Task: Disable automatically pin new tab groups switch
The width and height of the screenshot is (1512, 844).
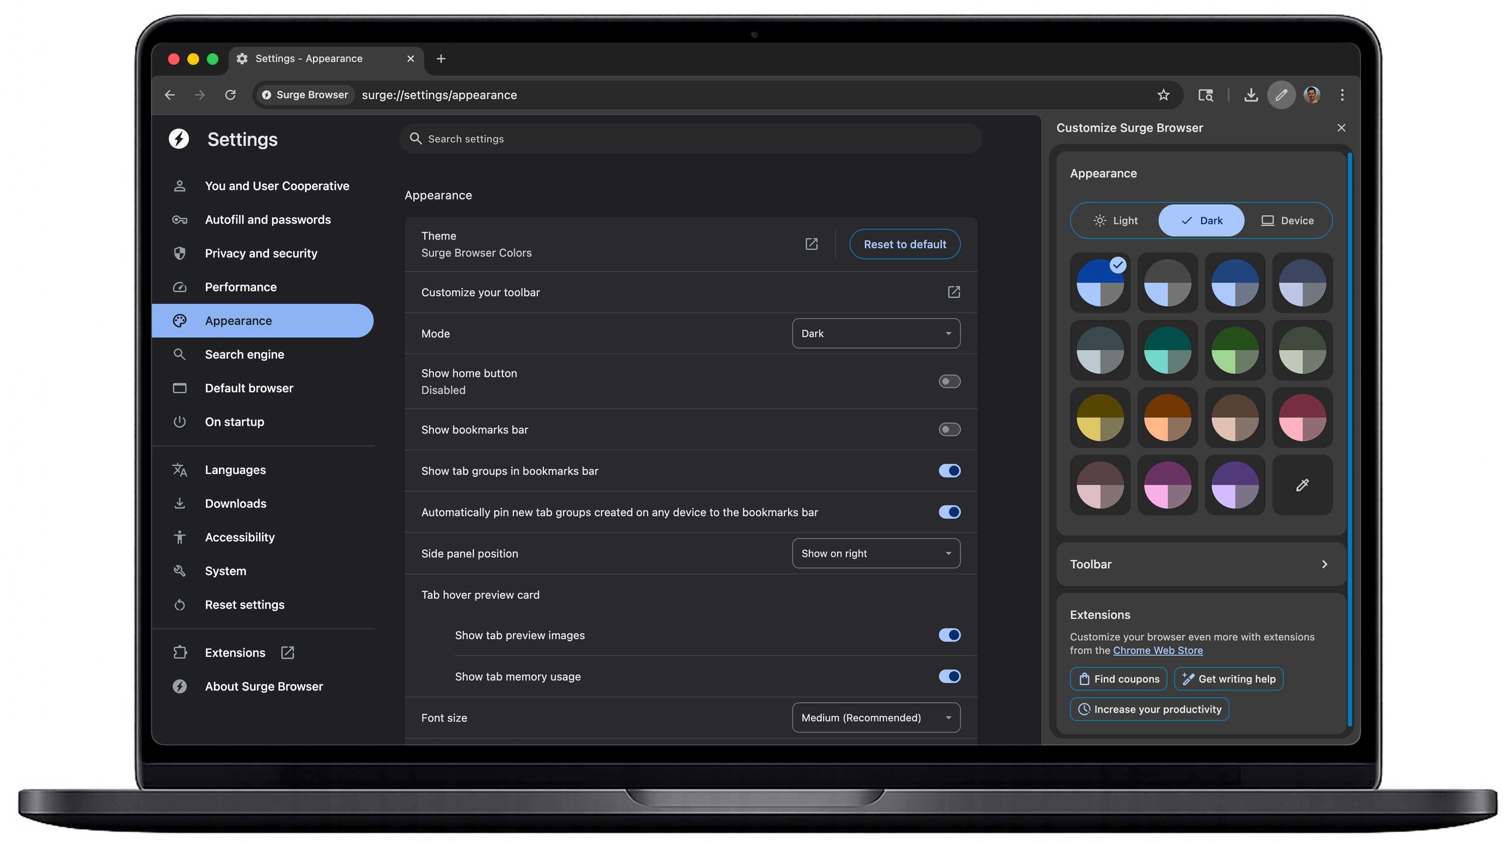Action: pos(949,512)
